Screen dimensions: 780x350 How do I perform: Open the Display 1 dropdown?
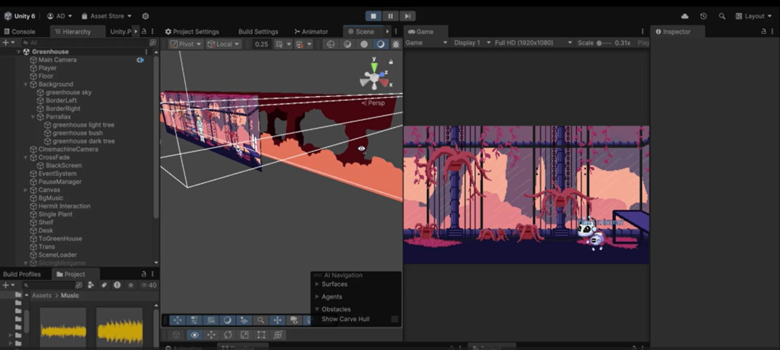[472, 42]
